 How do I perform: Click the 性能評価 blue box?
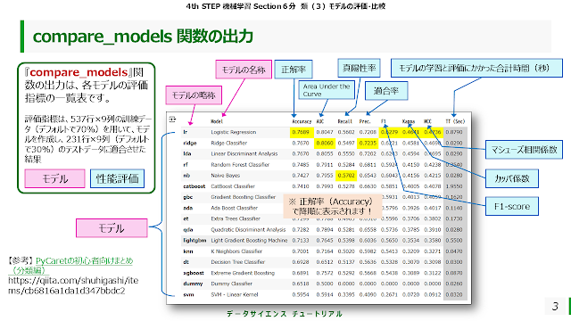(117, 178)
